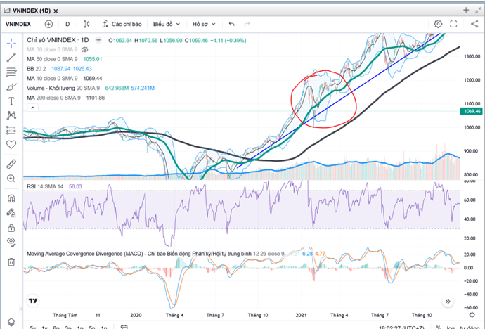Toggle hide all drawings eye in sidebar

pyautogui.click(x=11, y=241)
